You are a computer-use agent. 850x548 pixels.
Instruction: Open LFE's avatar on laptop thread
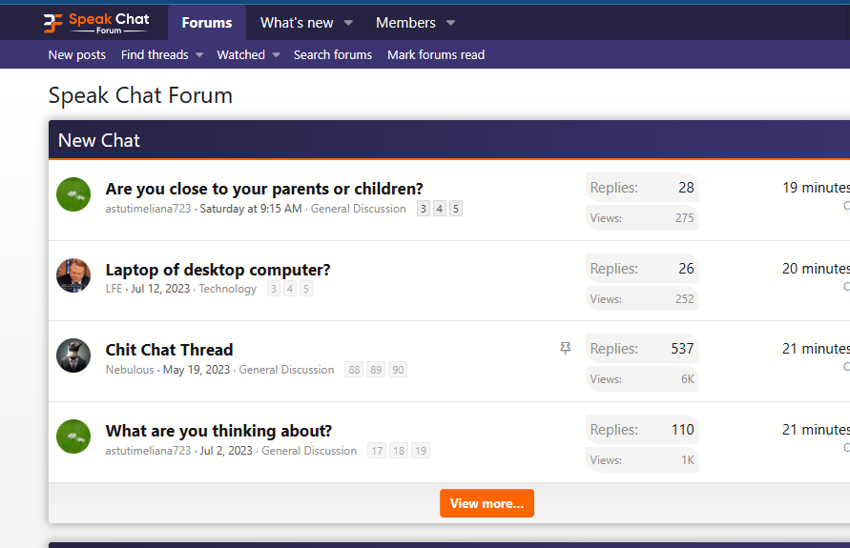(73, 275)
